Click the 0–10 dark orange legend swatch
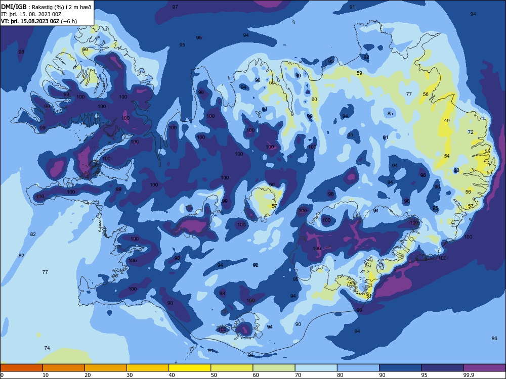The width and height of the screenshot is (506, 379). [21, 368]
